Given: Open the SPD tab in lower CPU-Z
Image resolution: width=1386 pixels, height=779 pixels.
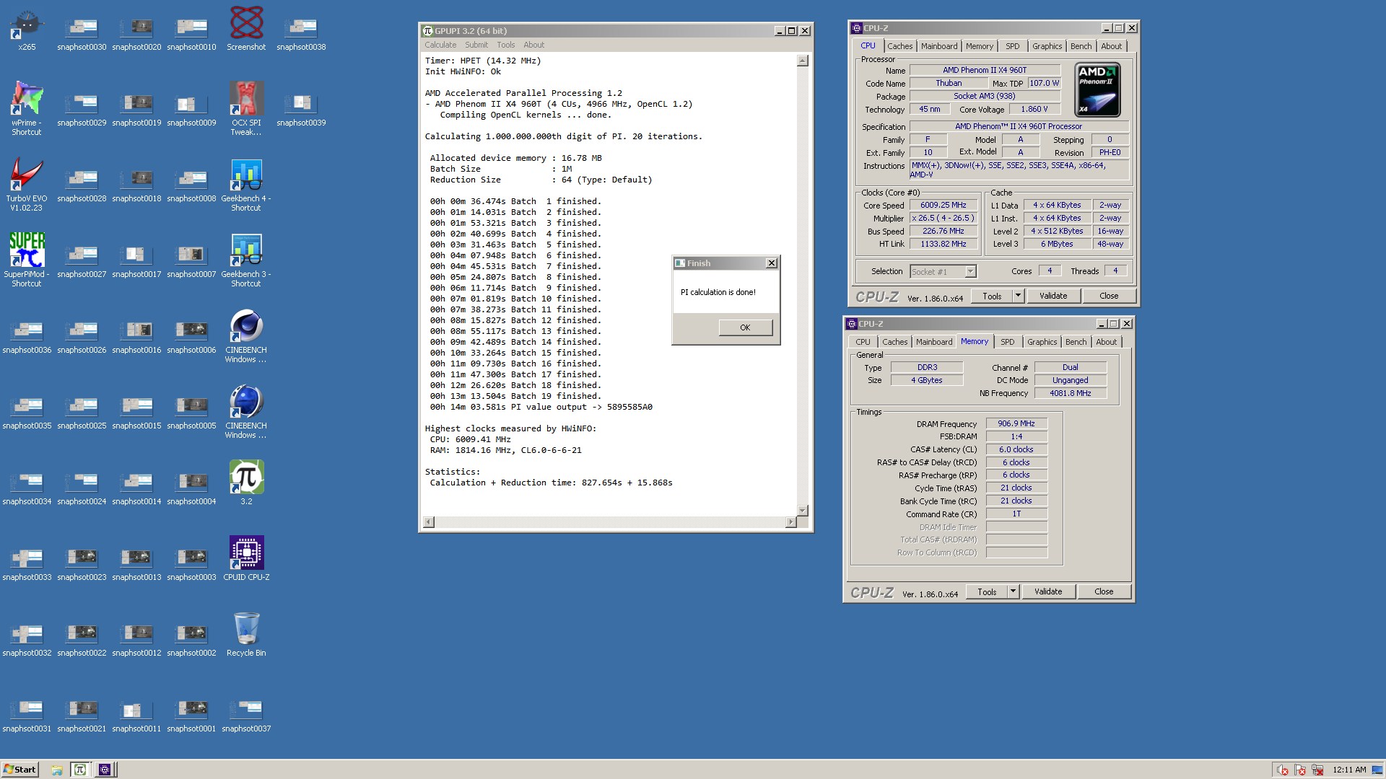Looking at the screenshot, I should pos(1008,342).
